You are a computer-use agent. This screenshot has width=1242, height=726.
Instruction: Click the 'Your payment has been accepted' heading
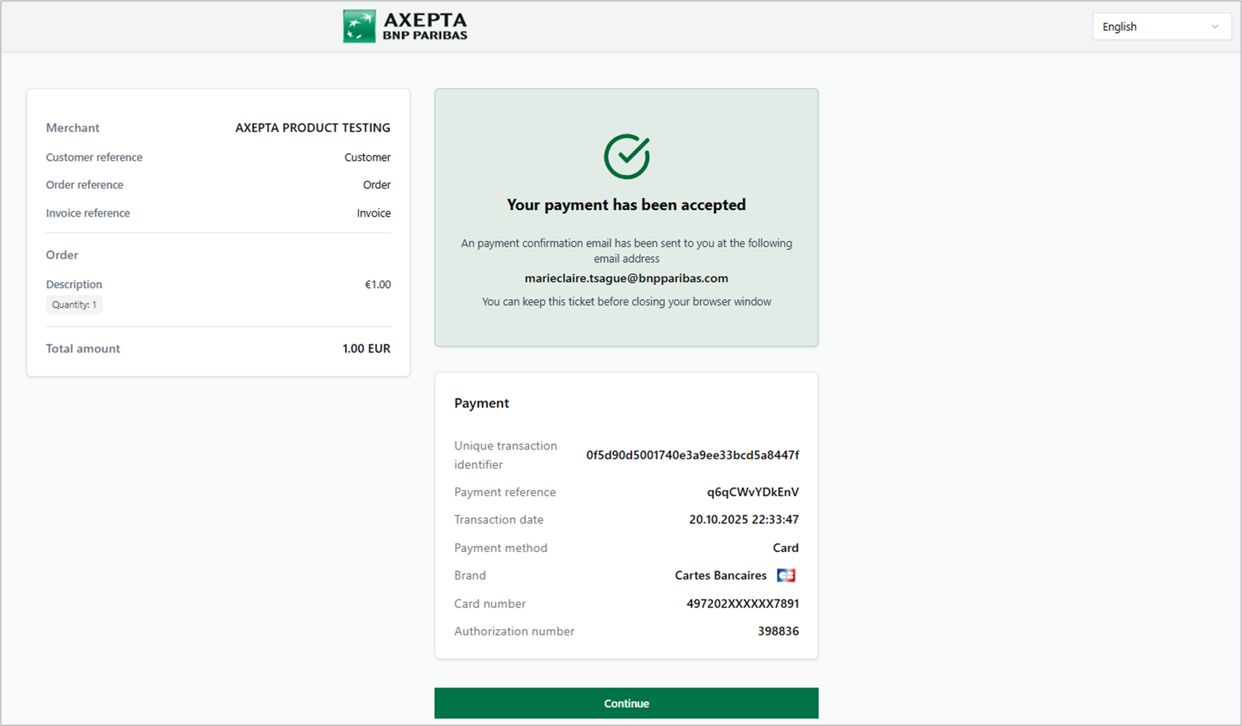click(626, 205)
